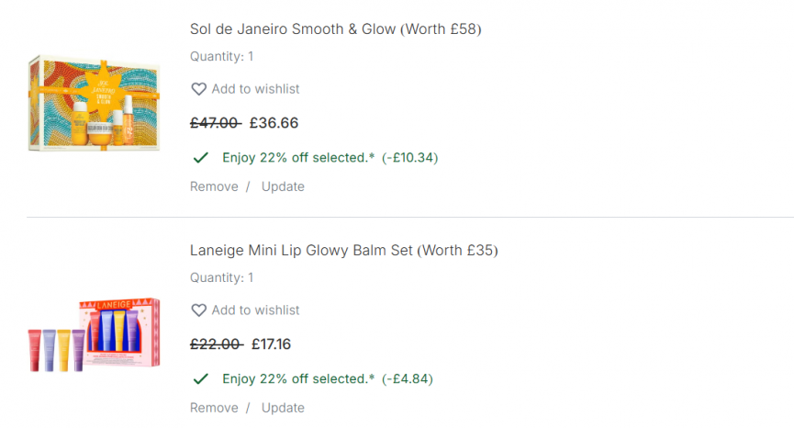Image resolution: width=794 pixels, height=428 pixels.
Task: Update the Sol de Janeiro item
Action: [x=283, y=186]
